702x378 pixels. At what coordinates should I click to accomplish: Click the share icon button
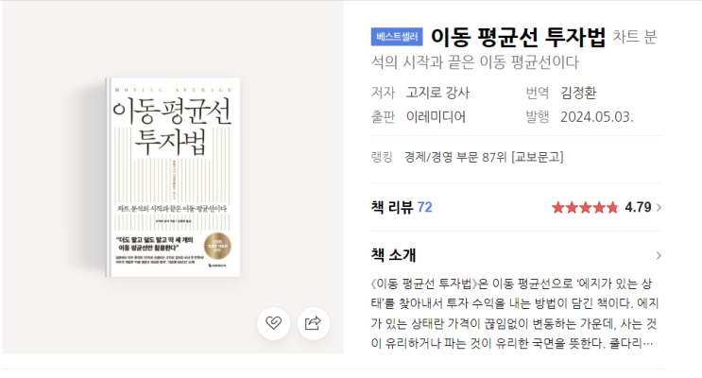pos(314,323)
